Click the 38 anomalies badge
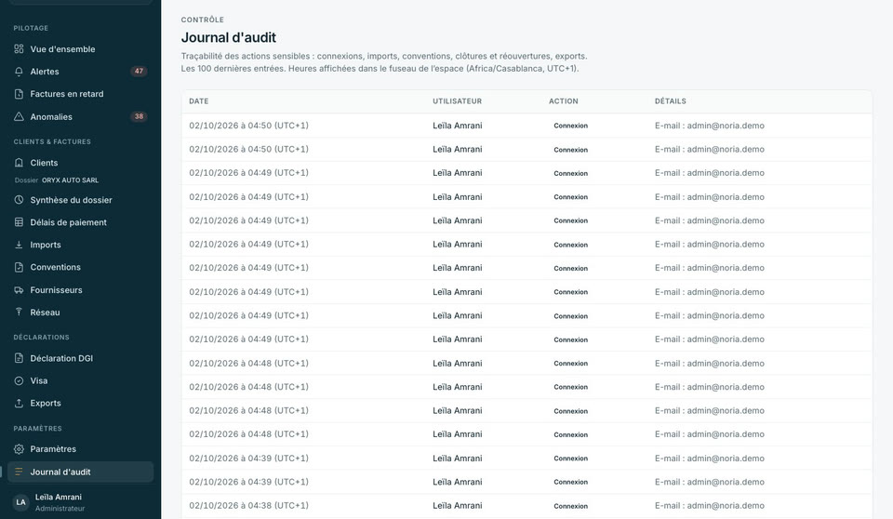This screenshot has height=519, width=893. click(x=139, y=117)
